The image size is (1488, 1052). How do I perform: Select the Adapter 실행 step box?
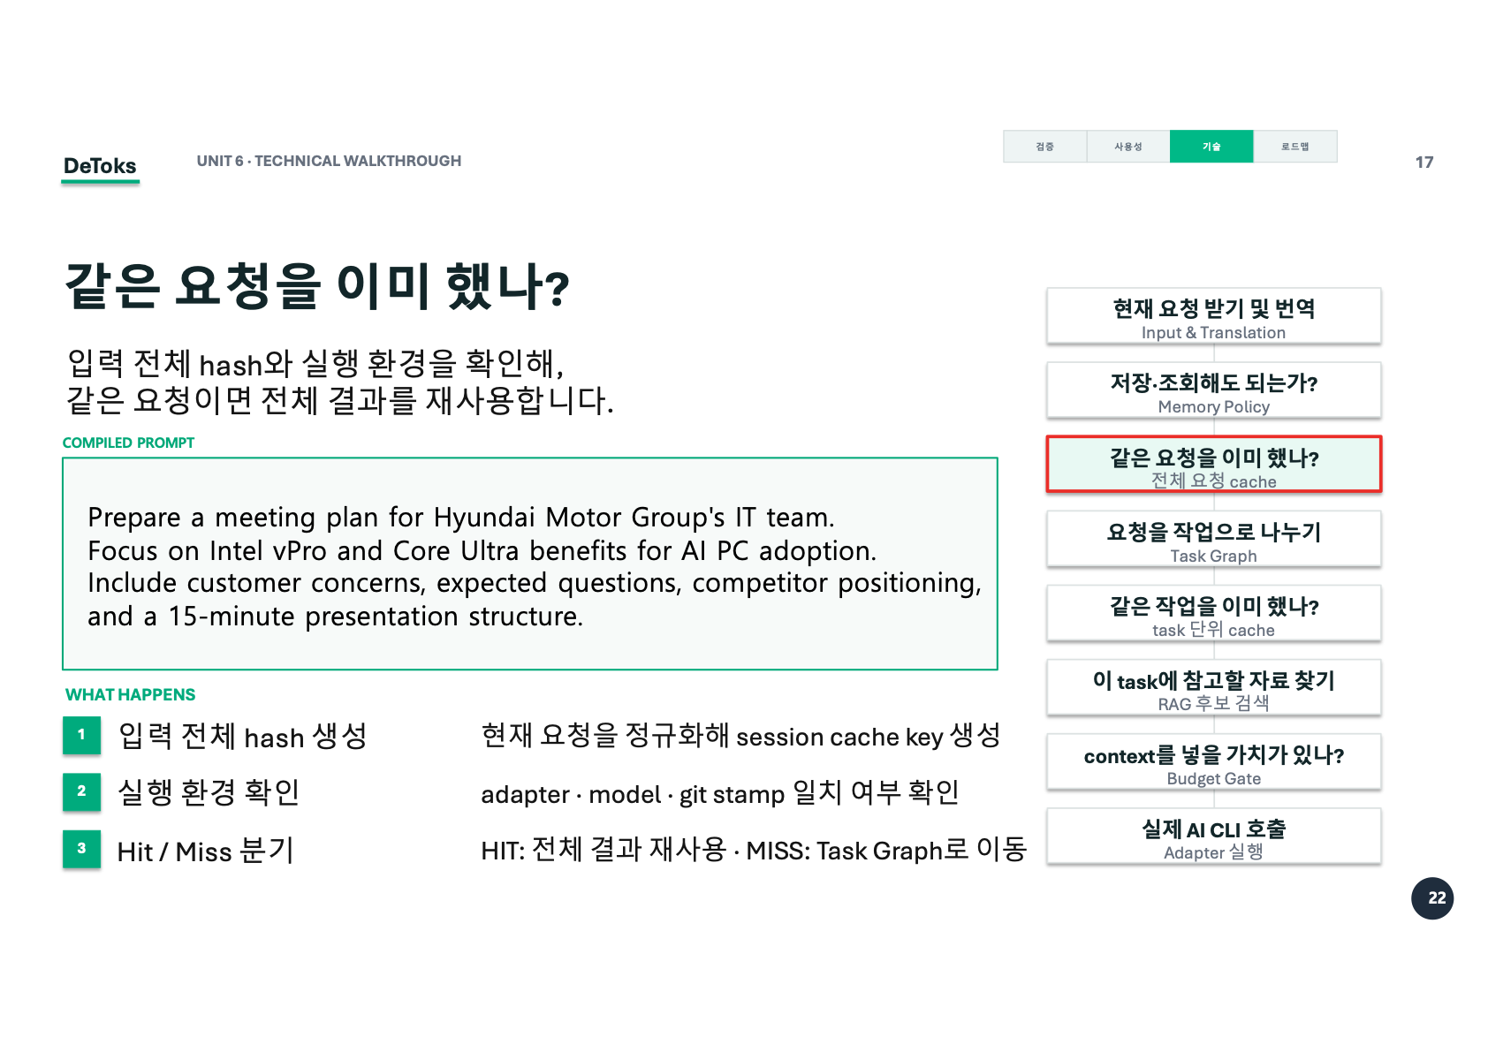coord(1213,836)
